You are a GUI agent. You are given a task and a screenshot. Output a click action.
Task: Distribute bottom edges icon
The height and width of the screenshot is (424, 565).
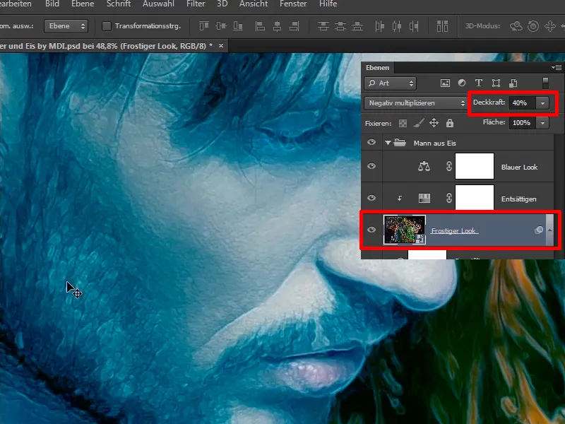pyautogui.click(x=357, y=26)
